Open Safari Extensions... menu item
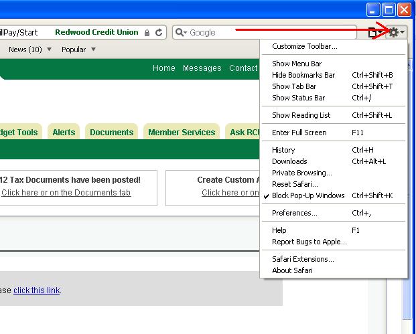 coord(334,259)
